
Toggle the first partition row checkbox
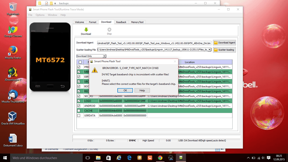(79, 67)
